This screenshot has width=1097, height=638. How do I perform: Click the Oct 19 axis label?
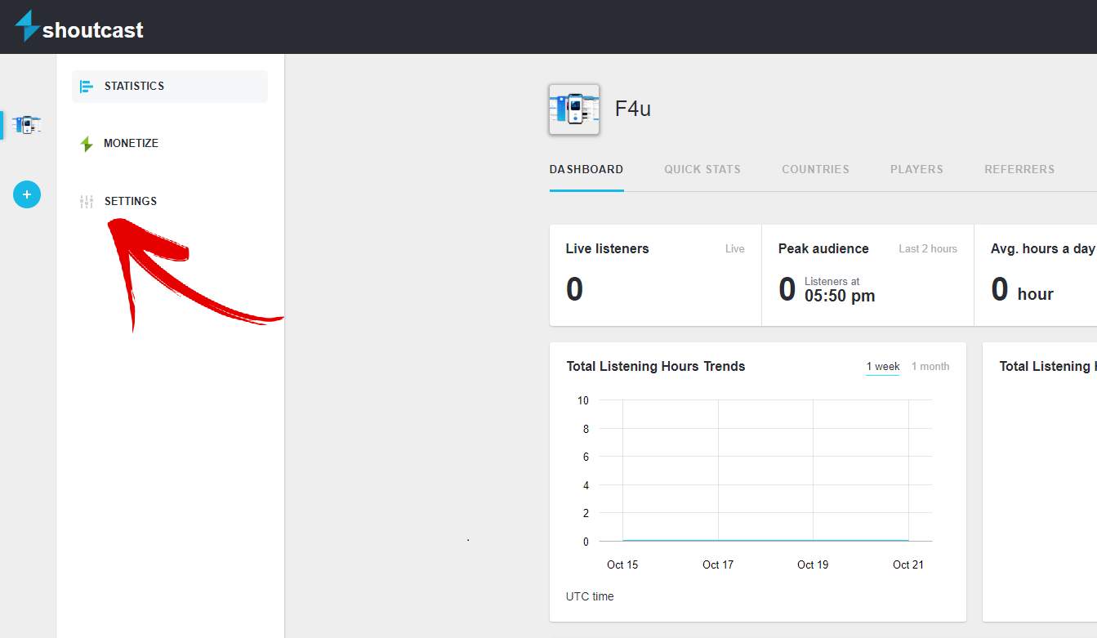[x=813, y=565]
